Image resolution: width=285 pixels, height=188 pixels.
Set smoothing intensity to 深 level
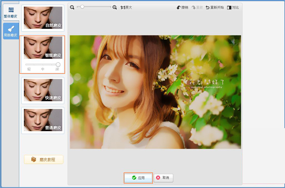[57, 69]
